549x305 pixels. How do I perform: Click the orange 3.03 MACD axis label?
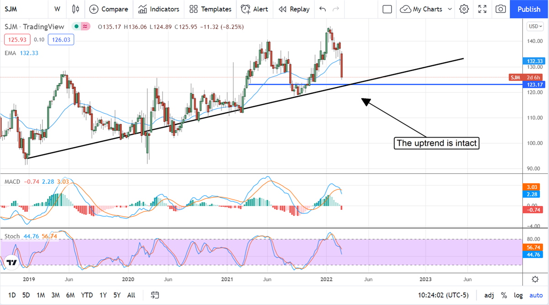pos(533,187)
